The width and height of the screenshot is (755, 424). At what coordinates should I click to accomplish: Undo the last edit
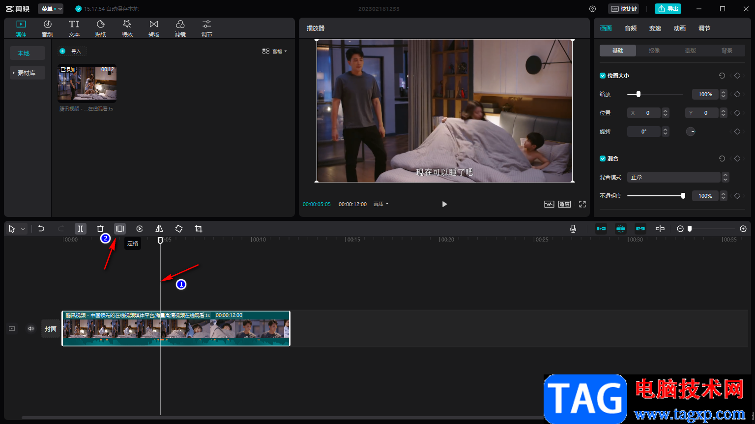click(41, 229)
